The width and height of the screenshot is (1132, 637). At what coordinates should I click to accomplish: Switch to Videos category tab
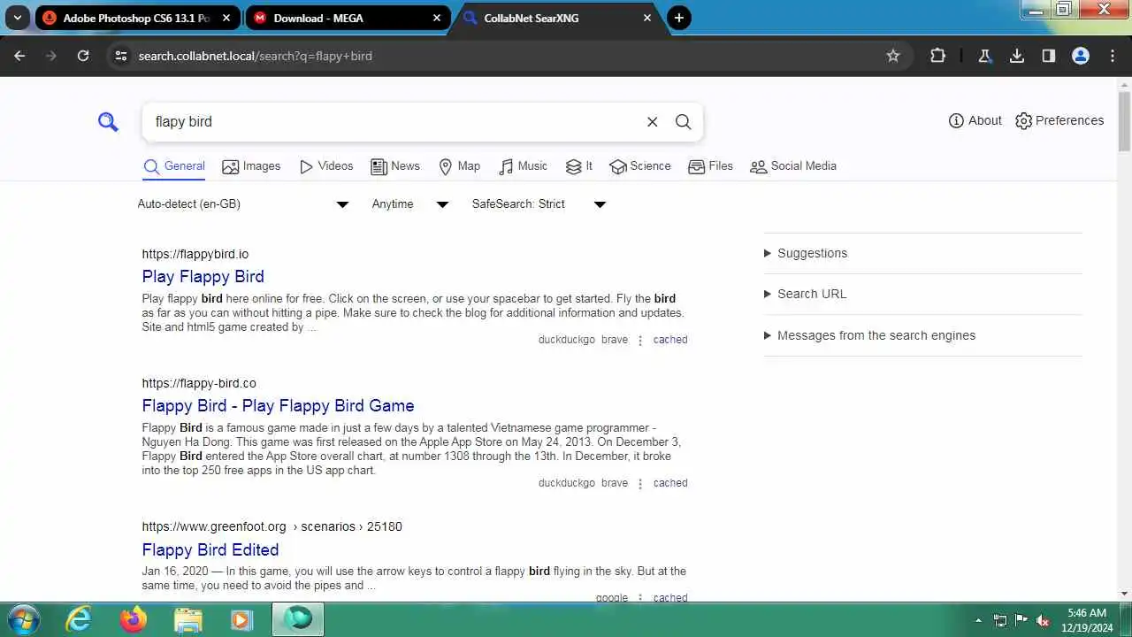pos(326,166)
